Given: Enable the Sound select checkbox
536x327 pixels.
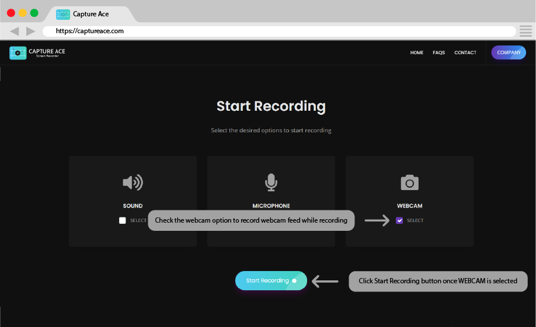Looking at the screenshot, I should pyautogui.click(x=123, y=220).
